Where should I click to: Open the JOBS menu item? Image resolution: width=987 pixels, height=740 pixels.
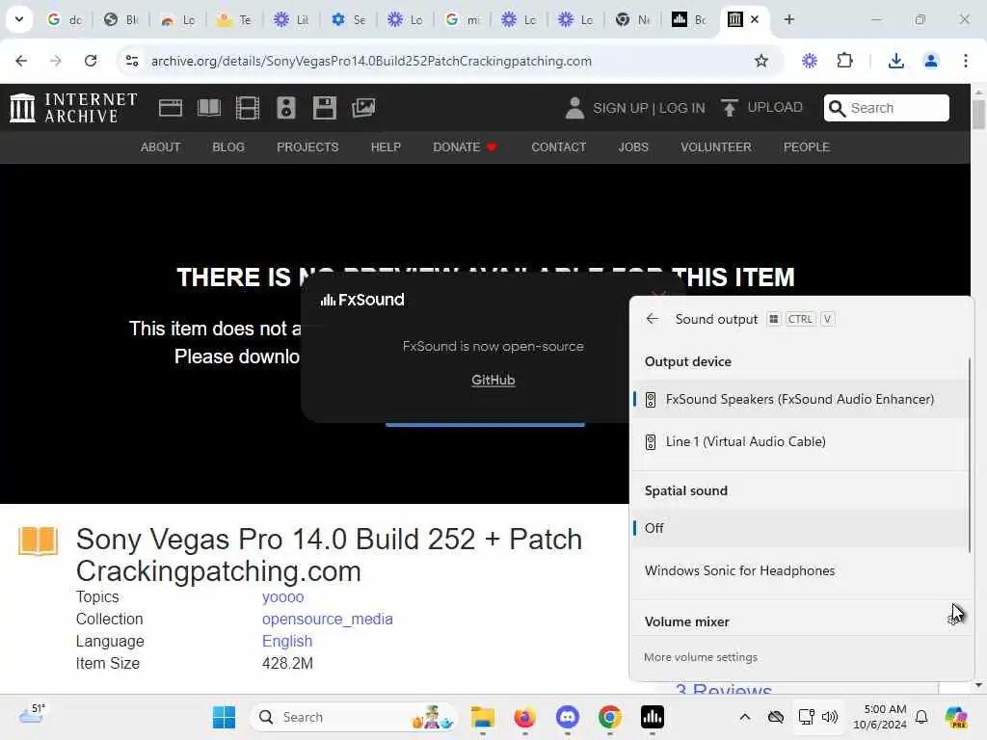632,147
